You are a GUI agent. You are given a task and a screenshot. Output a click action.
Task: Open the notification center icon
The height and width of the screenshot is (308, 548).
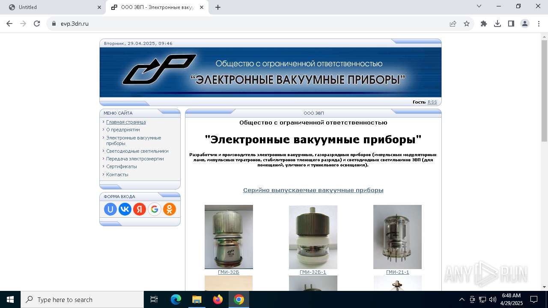pos(534,299)
